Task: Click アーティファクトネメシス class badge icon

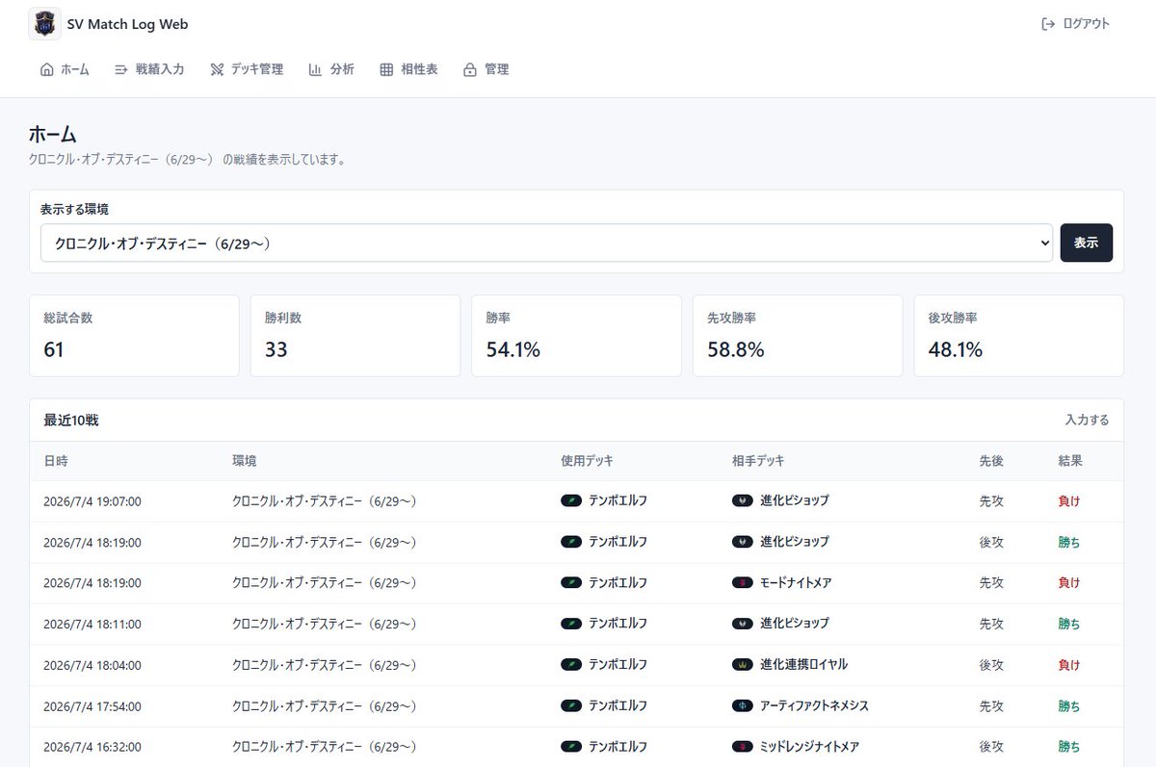Action: (x=742, y=705)
